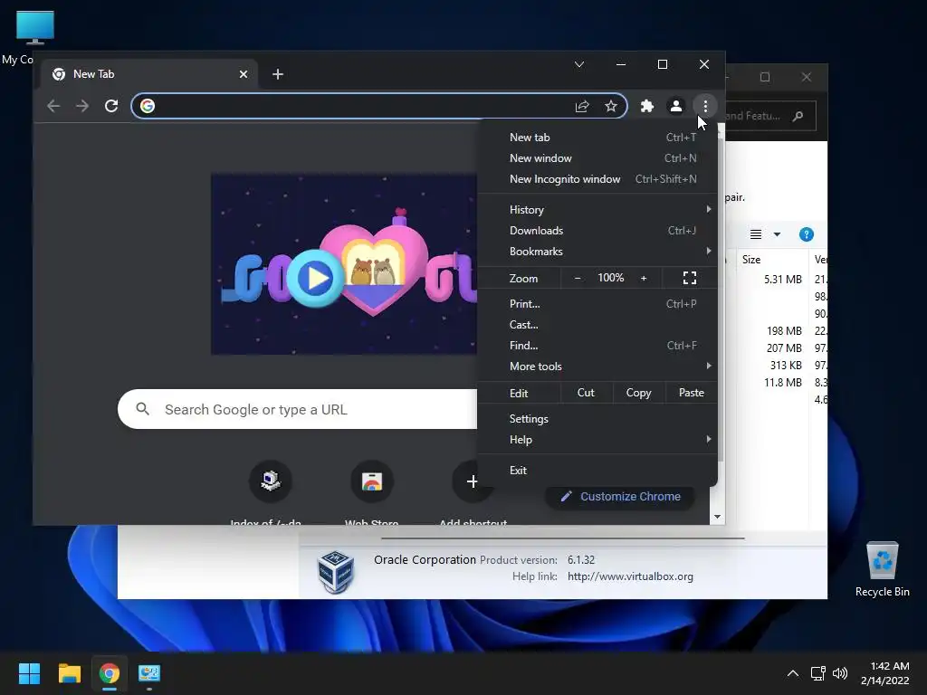The image size is (927, 695).
Task: Click the network icon in system tray
Action: coord(817,673)
